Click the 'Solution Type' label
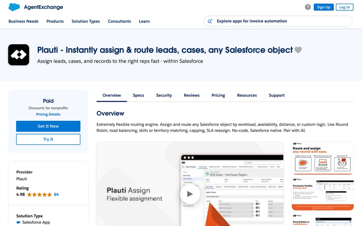The width and height of the screenshot is (362, 226). 29,216
